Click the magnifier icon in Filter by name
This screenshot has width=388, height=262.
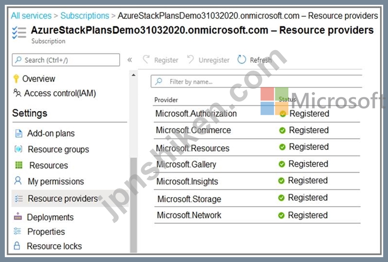coord(159,81)
